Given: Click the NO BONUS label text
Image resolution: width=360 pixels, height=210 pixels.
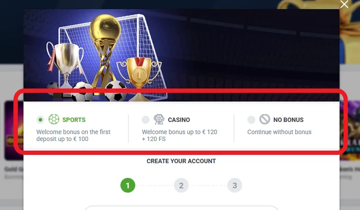Looking at the screenshot, I should coord(288,120).
